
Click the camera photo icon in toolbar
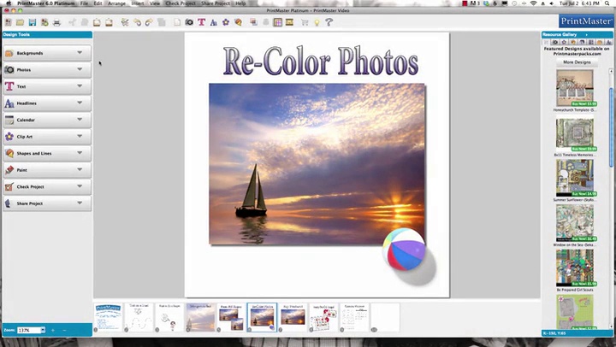189,22
